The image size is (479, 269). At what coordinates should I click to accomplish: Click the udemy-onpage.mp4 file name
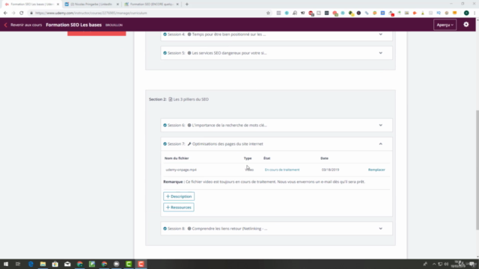pyautogui.click(x=181, y=170)
